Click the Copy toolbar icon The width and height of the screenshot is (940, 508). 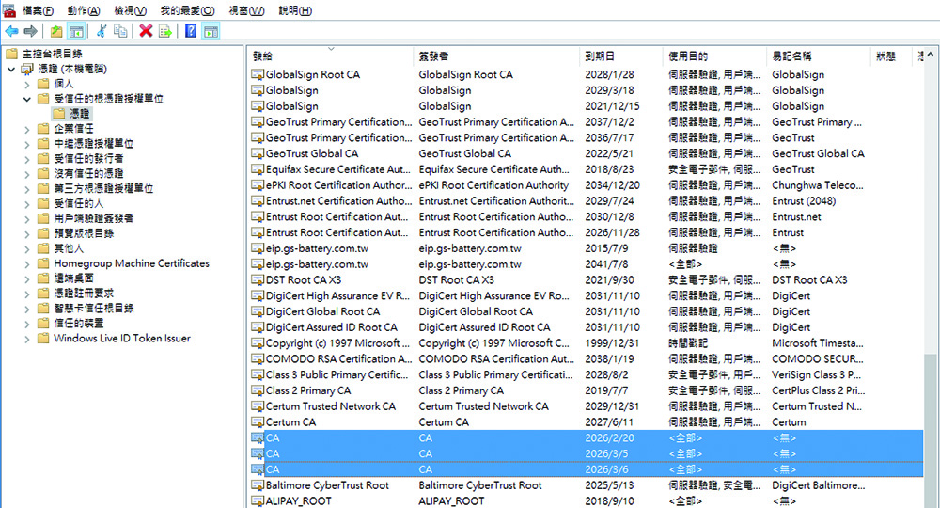tap(120, 31)
